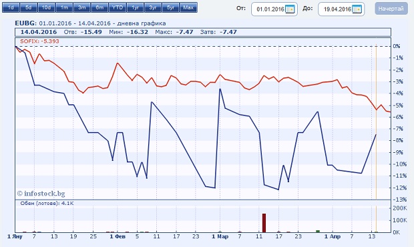Image resolution: width=414 pixels, height=247 pixels.
Task: Click the 1 Фев x-axis label
Action: click(118, 236)
